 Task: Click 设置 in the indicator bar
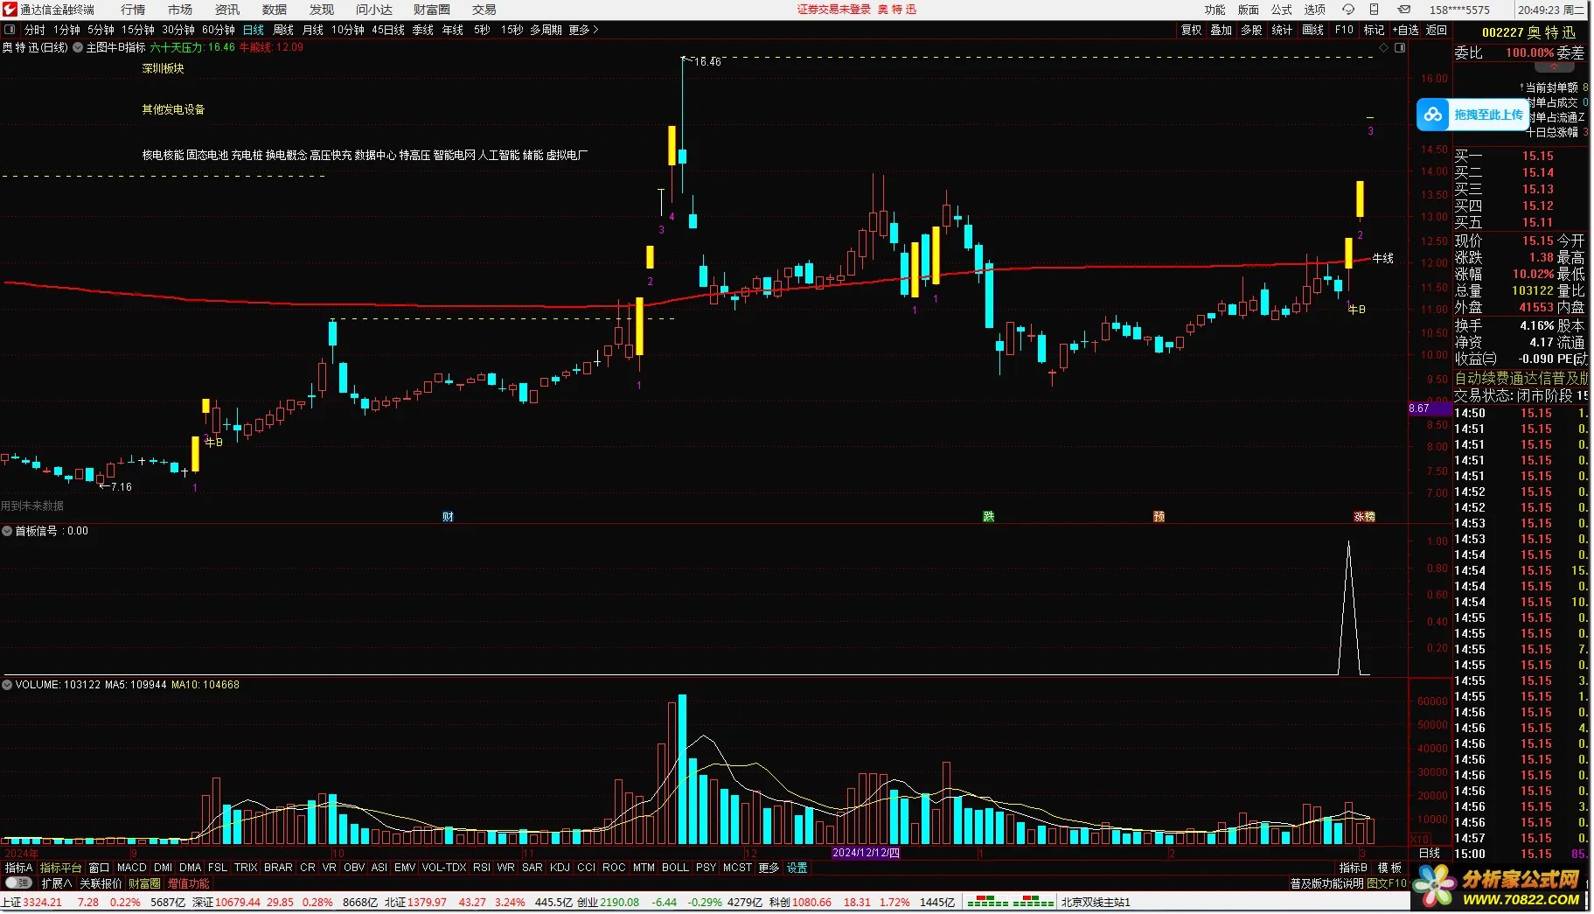[797, 869]
